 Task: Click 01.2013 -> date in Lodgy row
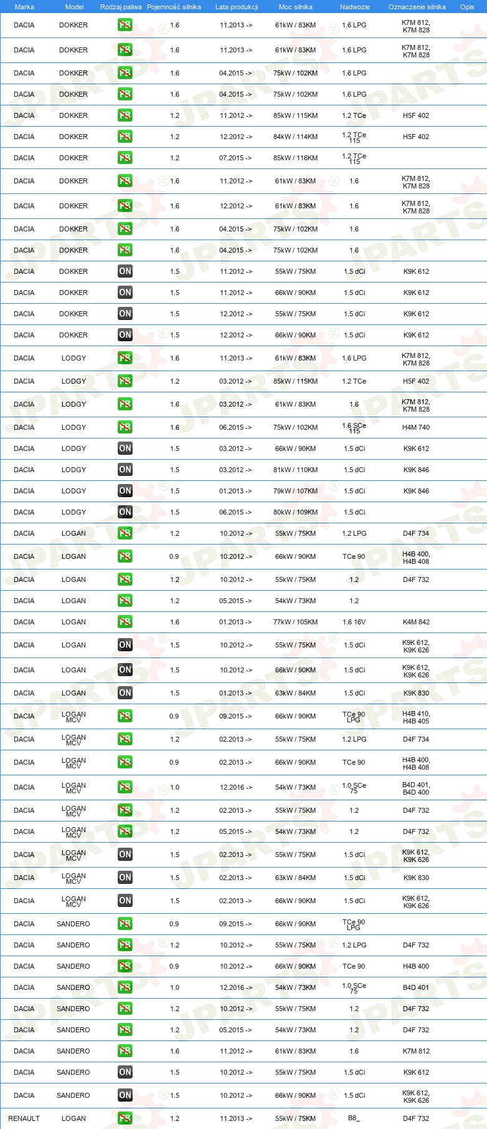point(235,491)
